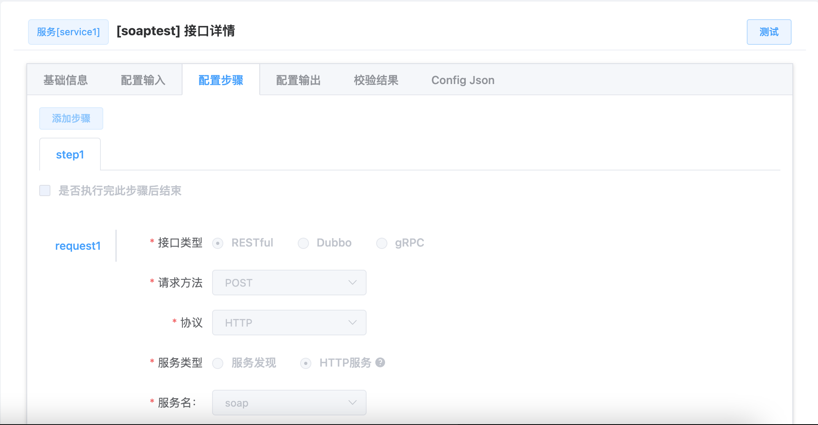Click the 测试 button

pos(769,32)
